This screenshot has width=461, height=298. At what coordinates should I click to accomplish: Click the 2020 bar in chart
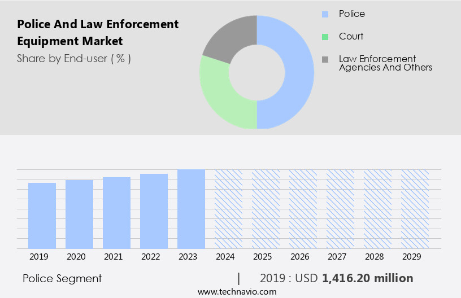click(80, 214)
